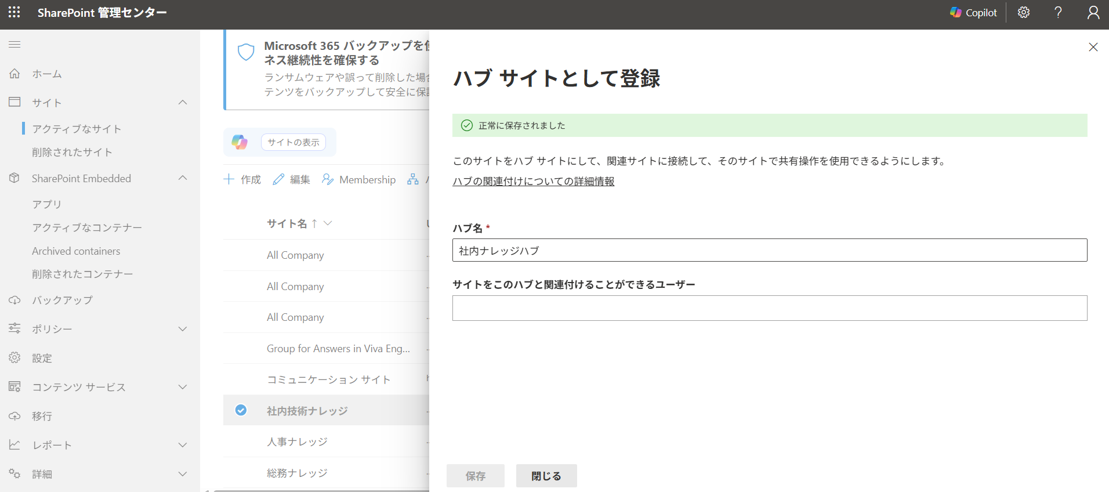Open Archived containers

coord(76,251)
